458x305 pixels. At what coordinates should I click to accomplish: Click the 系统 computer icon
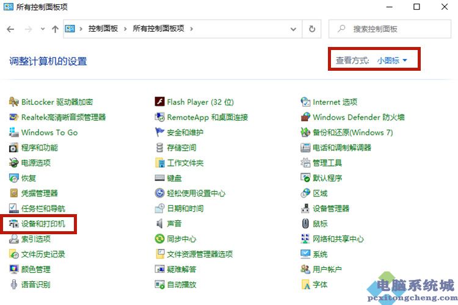pos(305,254)
